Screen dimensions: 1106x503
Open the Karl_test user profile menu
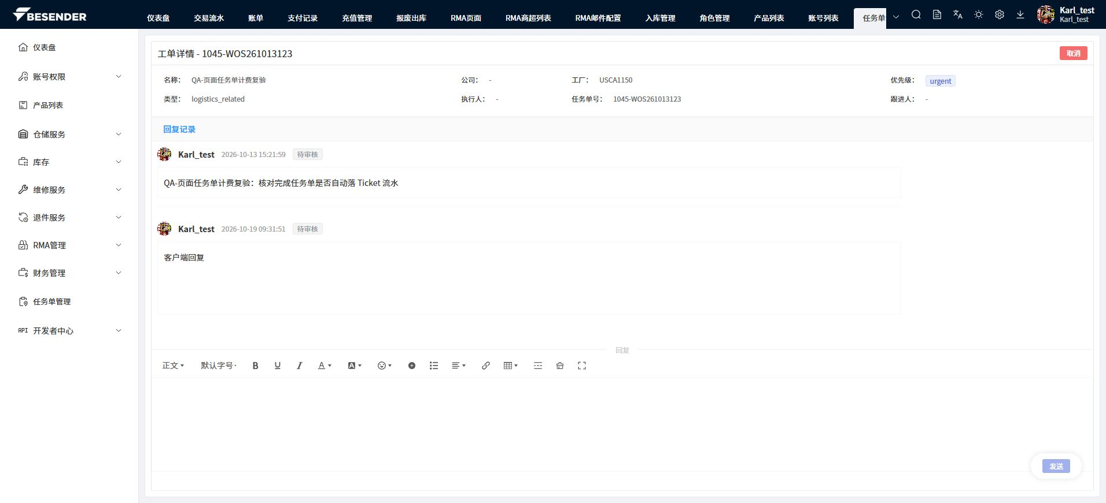pyautogui.click(x=1066, y=14)
